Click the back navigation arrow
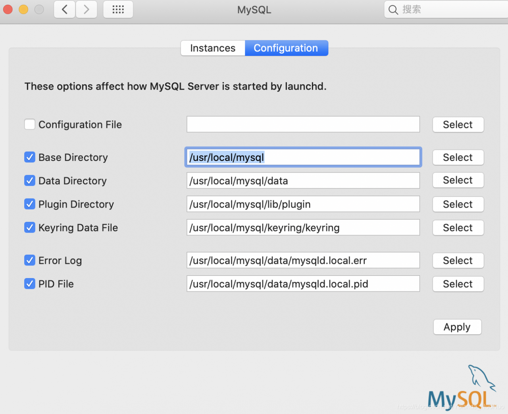The image size is (508, 414). coord(65,10)
